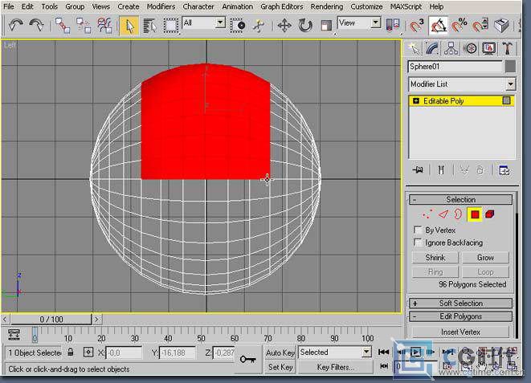531x383 pixels.
Task: Toggle Absolute/Offset transform type-in mode
Action: pos(88,352)
